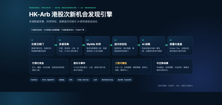Click the highlighted 工程可靠性 panel
The image size is (222, 105).
click(132, 67)
